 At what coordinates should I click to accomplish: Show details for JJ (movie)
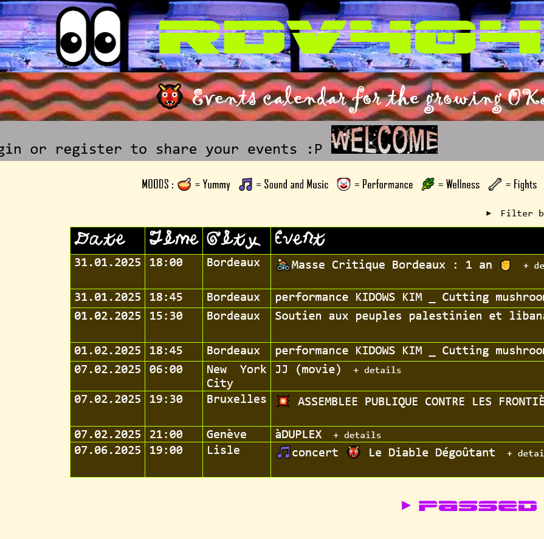377,371
